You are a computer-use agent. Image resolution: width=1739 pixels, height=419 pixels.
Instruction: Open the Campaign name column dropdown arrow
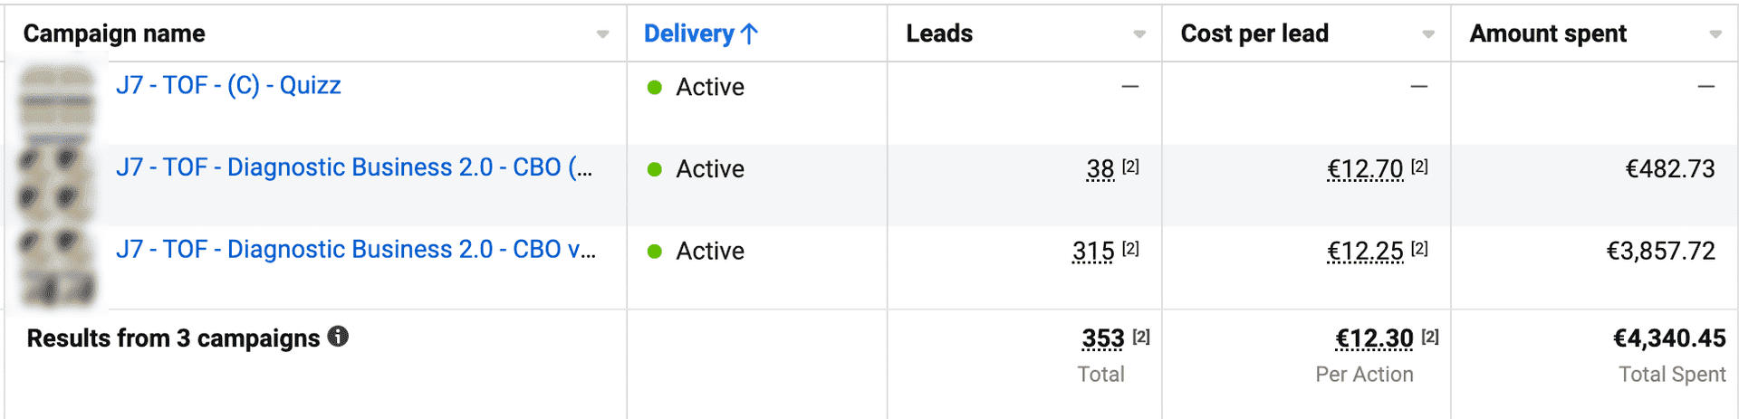pos(602,34)
